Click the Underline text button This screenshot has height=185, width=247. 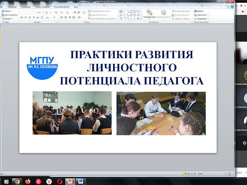pos(30,17)
